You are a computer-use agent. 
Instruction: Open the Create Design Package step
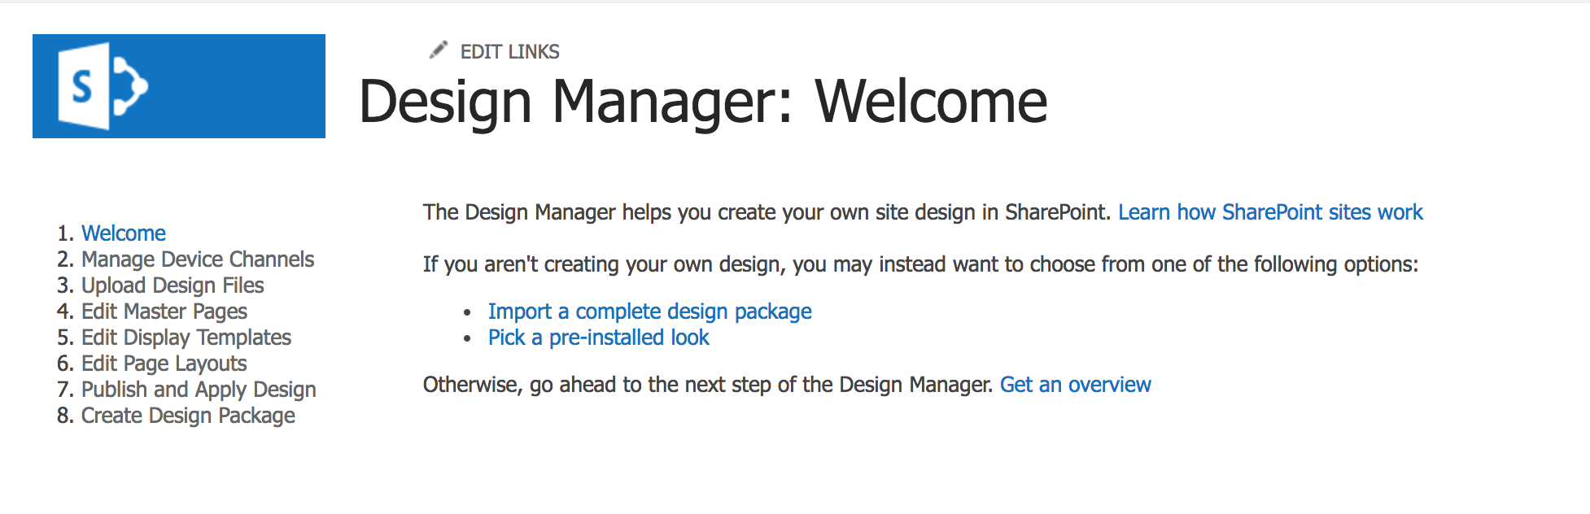tap(188, 416)
